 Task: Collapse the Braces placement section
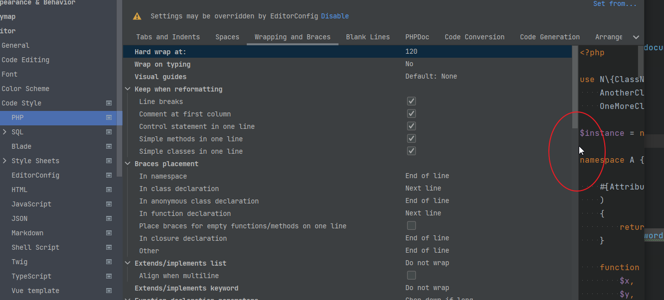[x=128, y=164]
